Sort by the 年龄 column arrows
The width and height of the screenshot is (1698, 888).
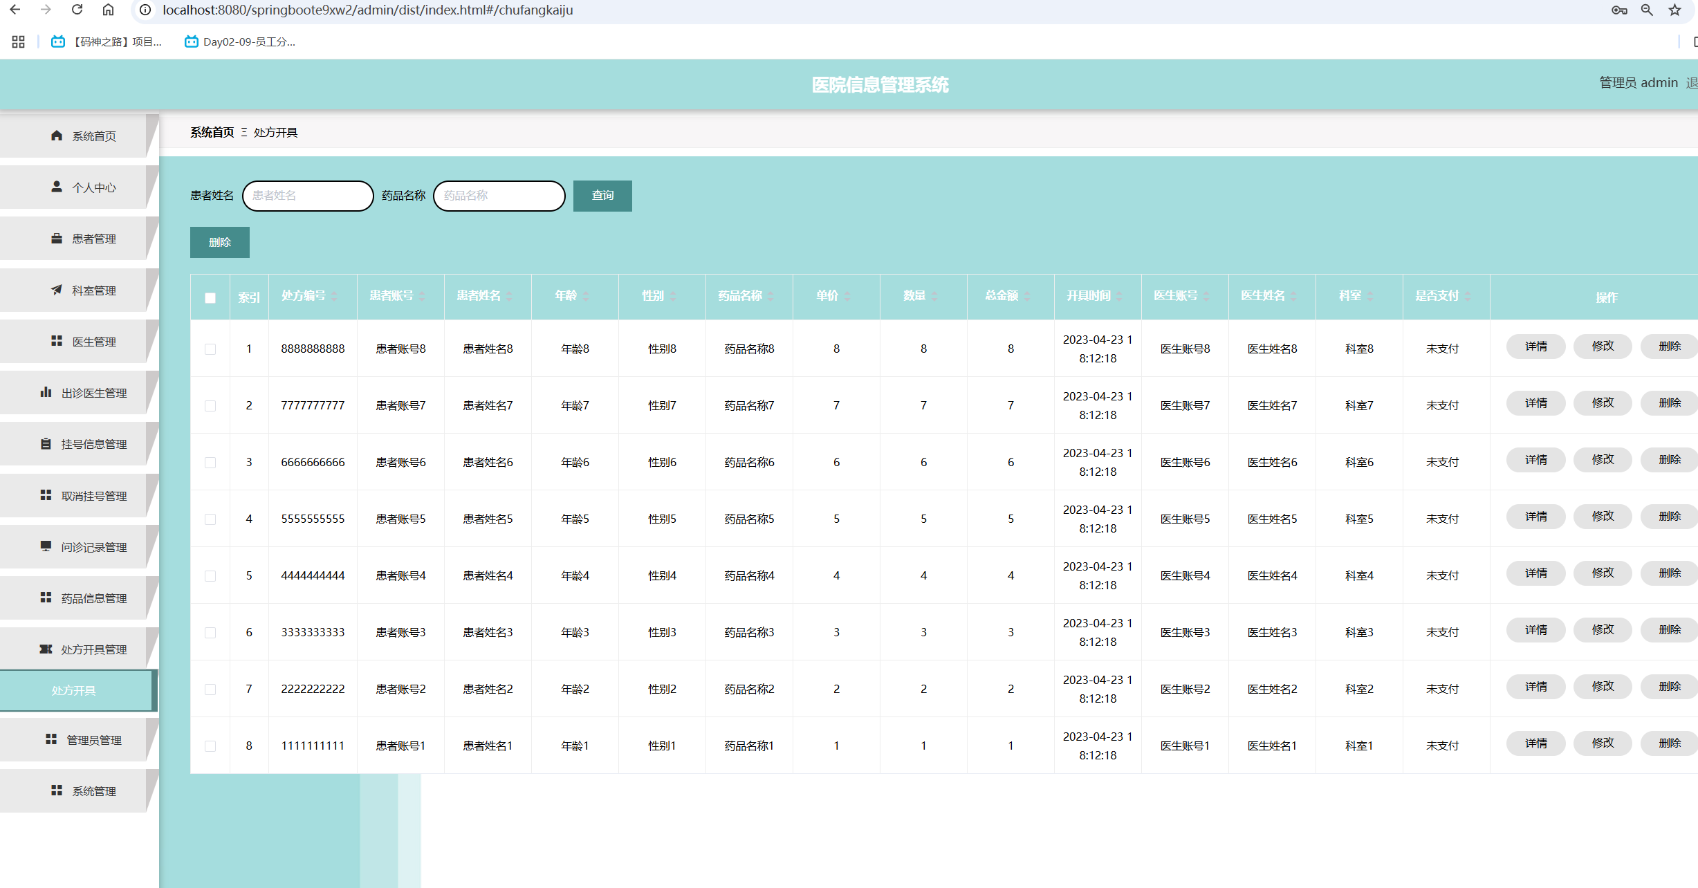point(586,297)
